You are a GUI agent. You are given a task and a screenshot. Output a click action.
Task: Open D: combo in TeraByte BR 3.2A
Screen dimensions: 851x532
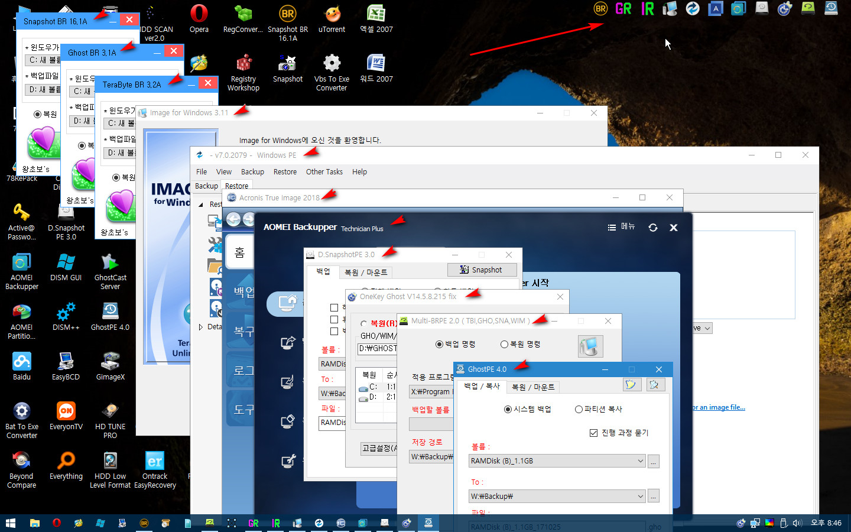pos(119,153)
